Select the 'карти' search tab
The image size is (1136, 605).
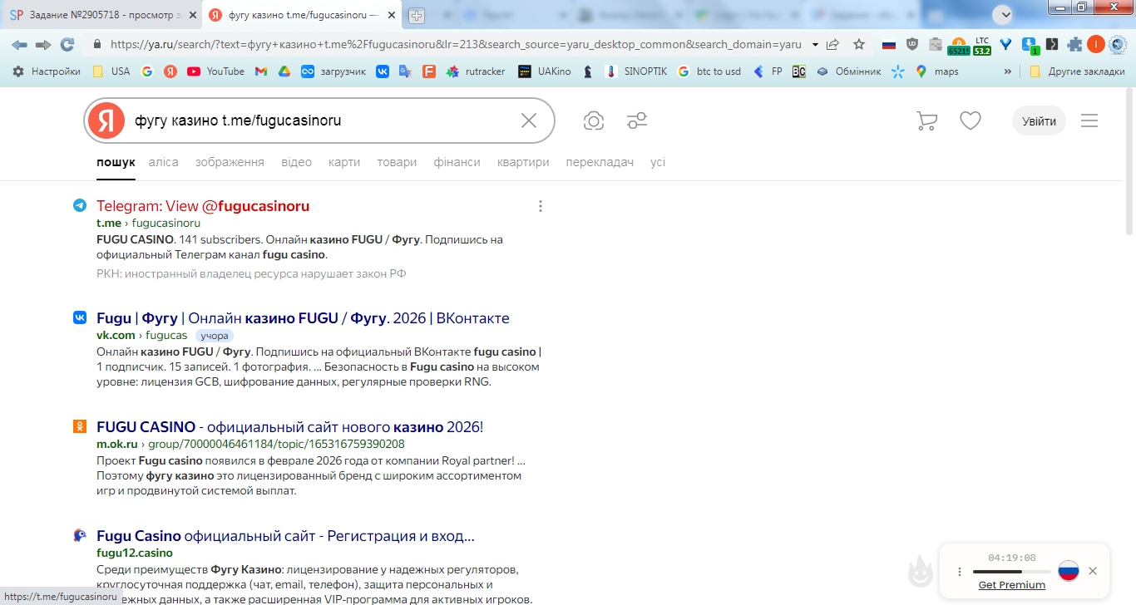pyautogui.click(x=344, y=162)
